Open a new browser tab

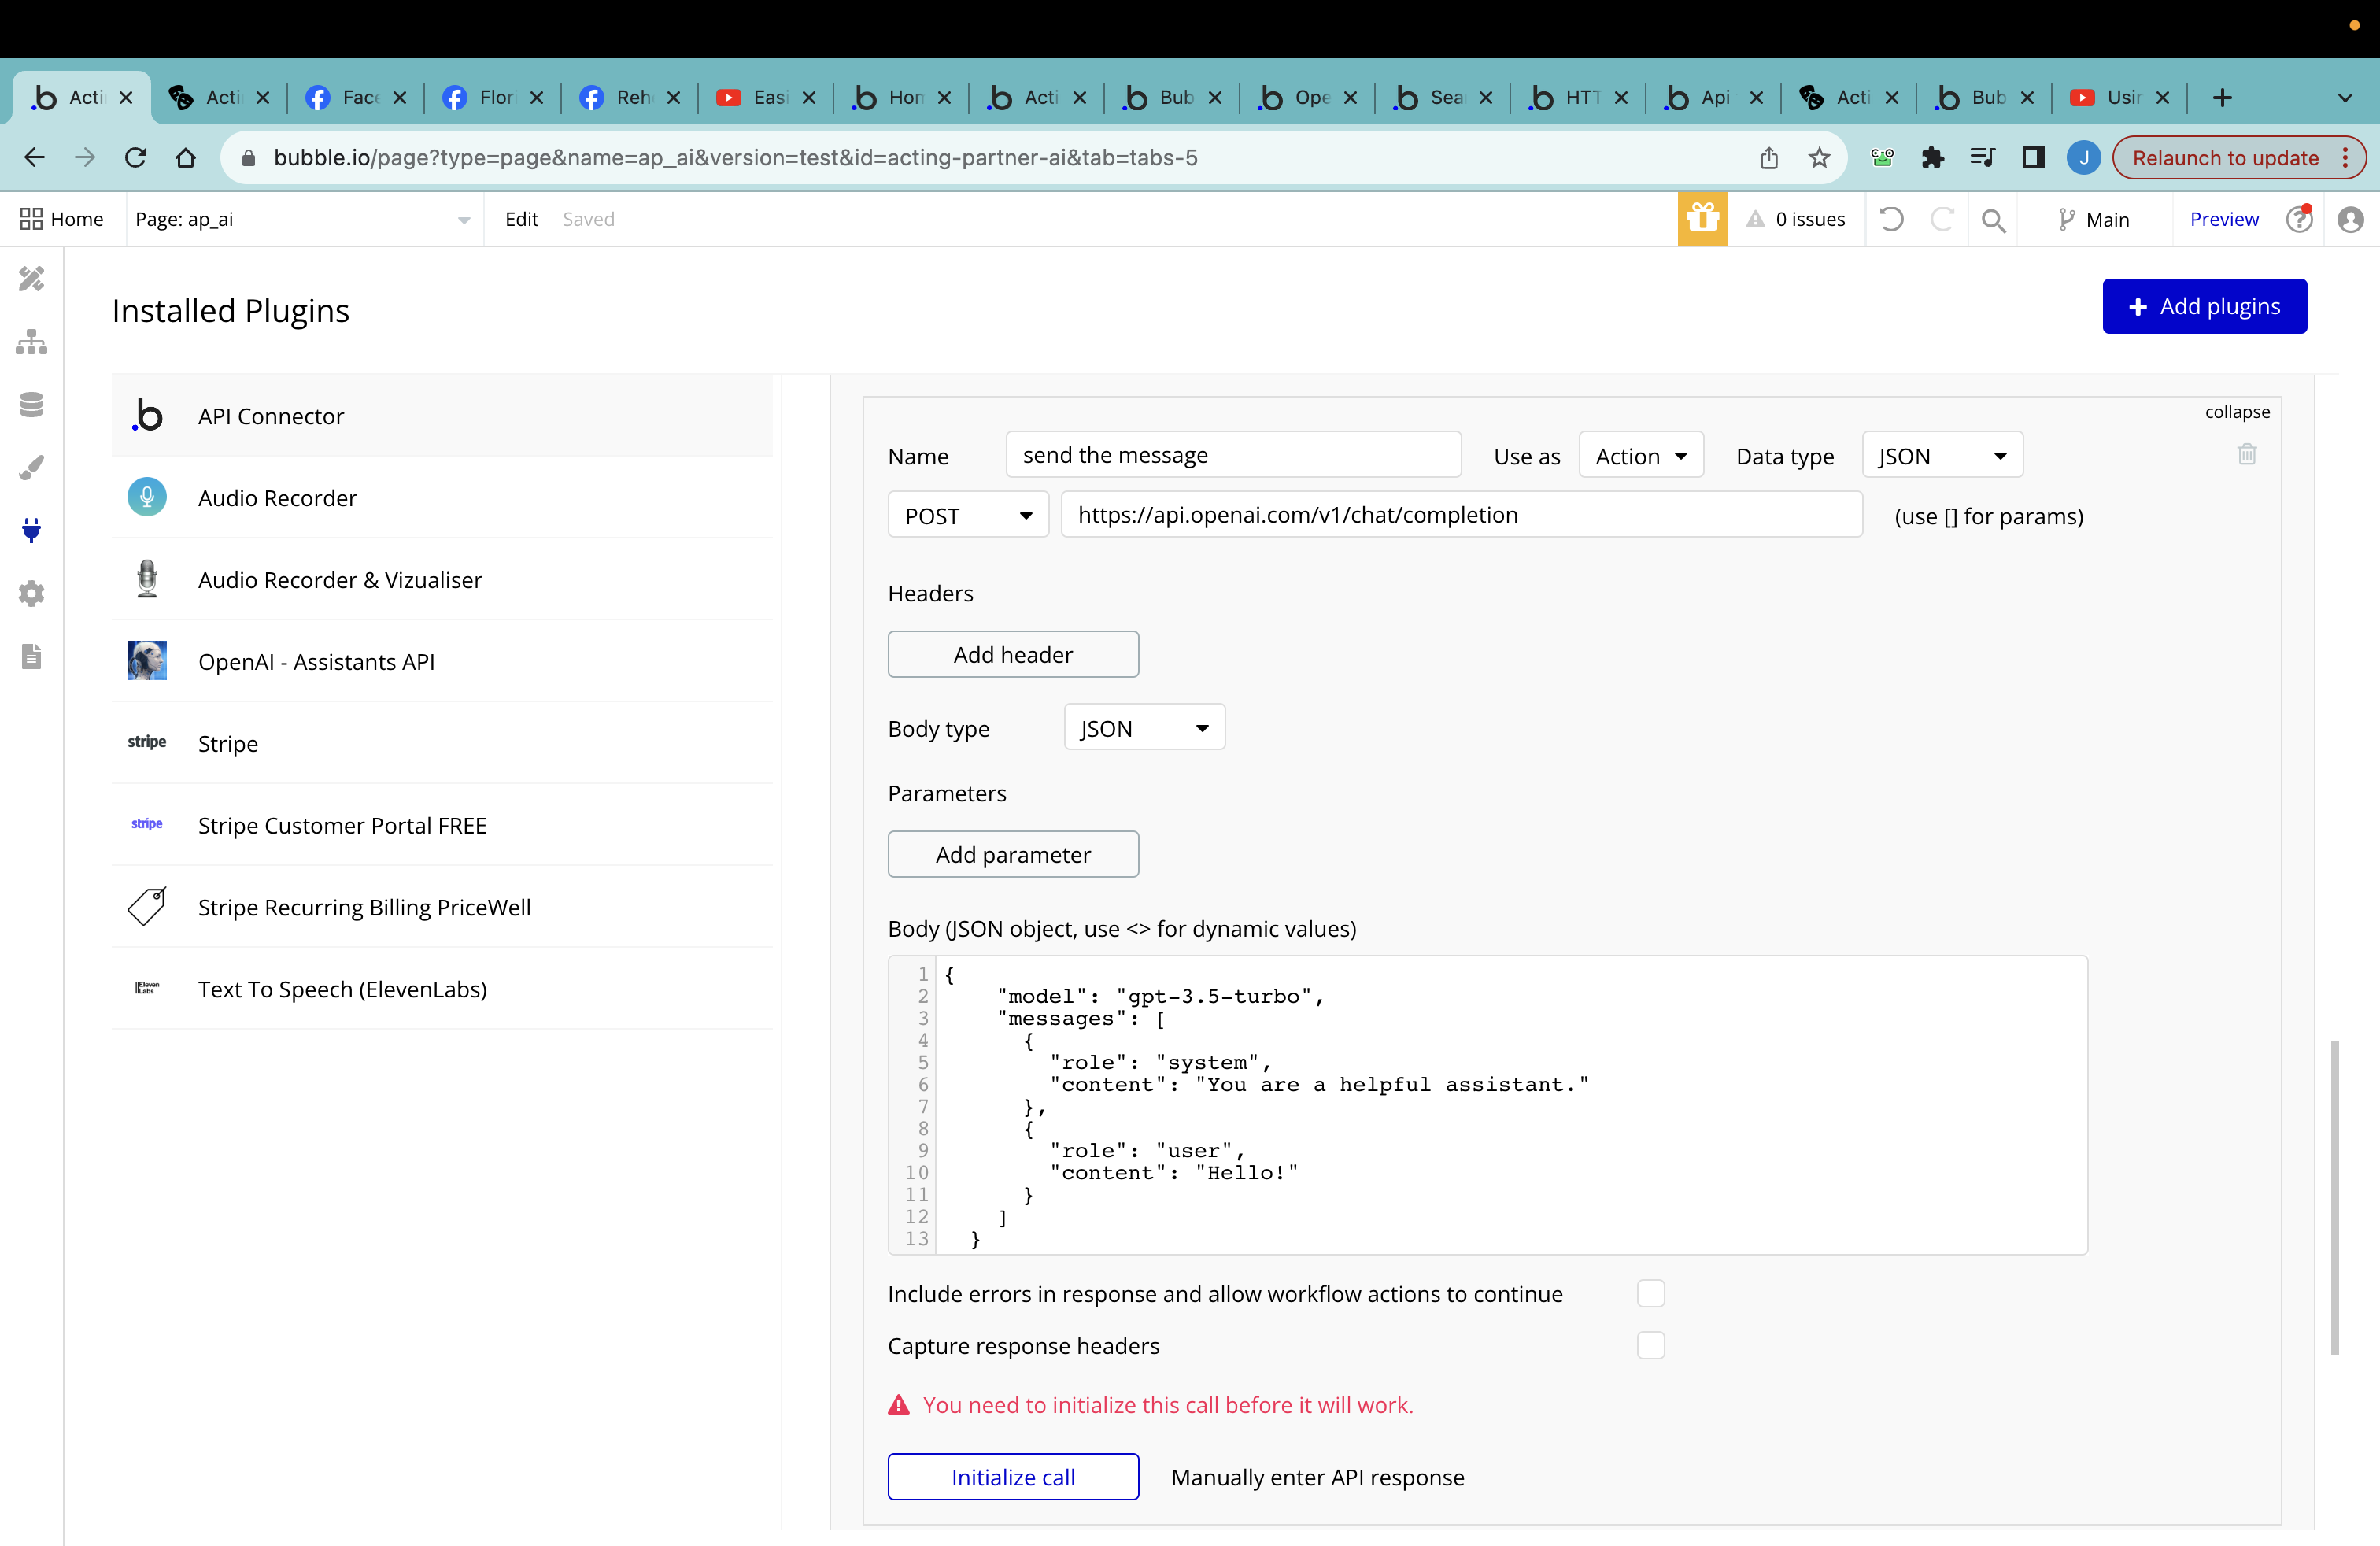coord(2222,97)
